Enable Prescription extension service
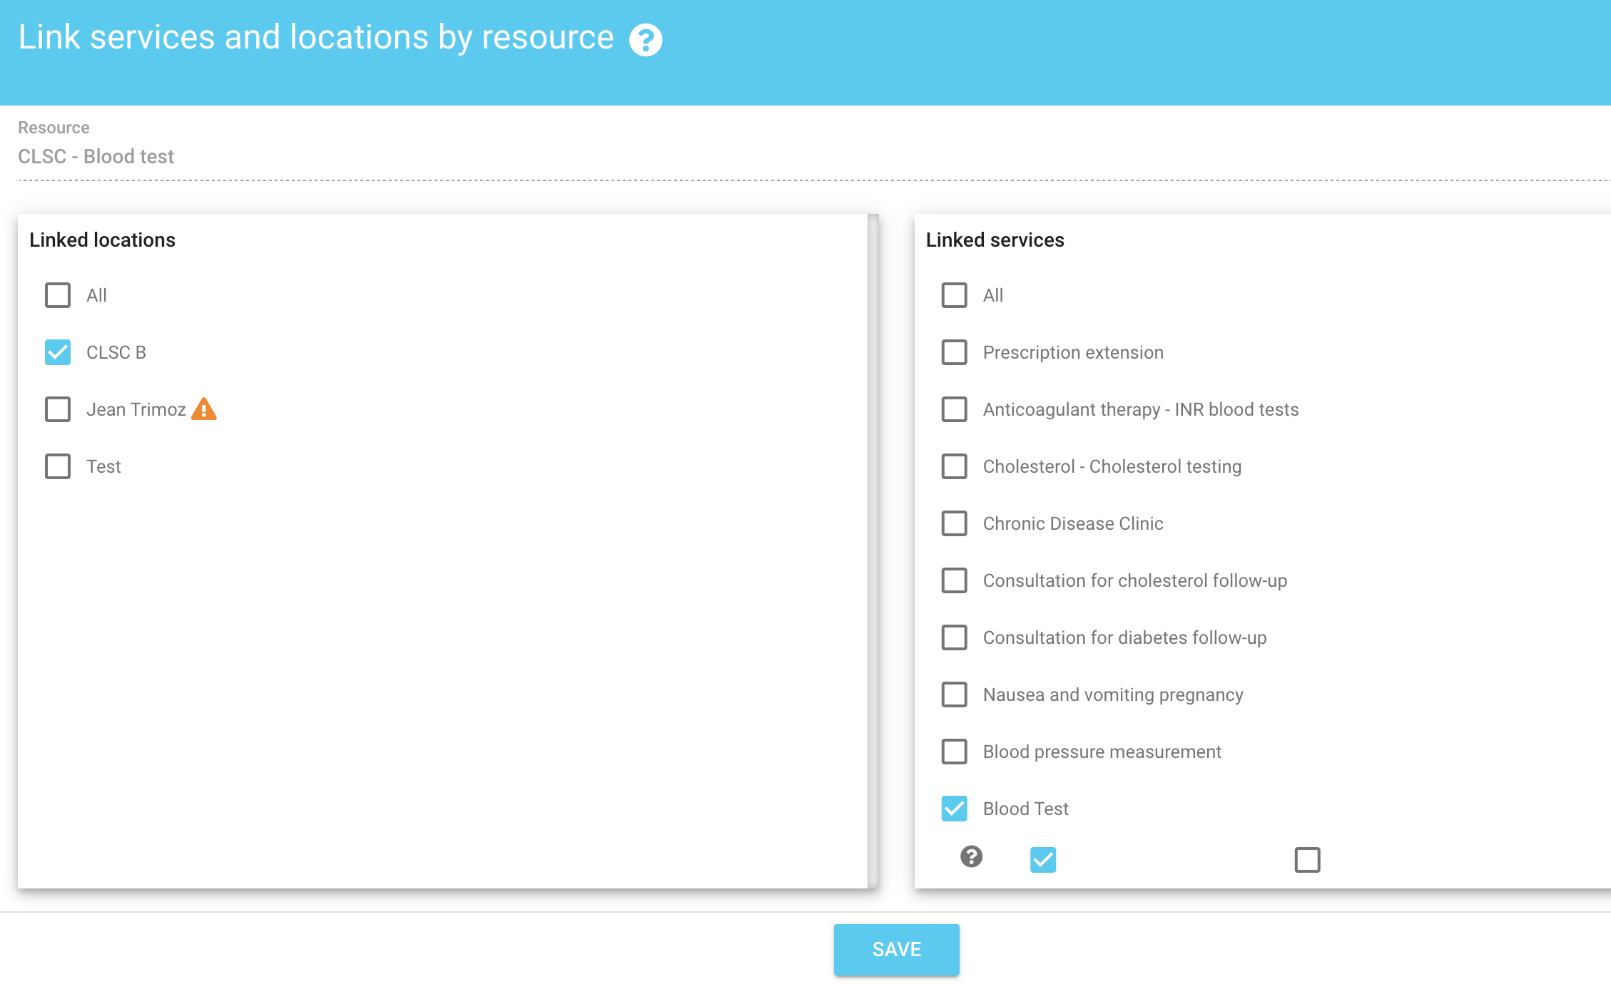The image size is (1611, 984). point(954,352)
